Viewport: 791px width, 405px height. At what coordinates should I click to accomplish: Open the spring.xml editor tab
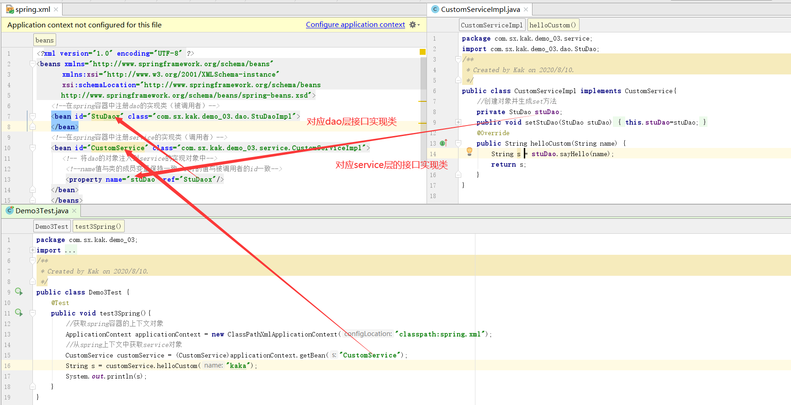32,9
